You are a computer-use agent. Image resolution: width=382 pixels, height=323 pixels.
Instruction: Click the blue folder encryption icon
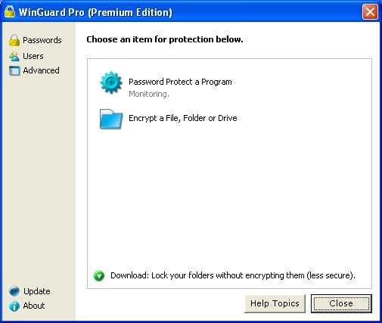coord(111,119)
